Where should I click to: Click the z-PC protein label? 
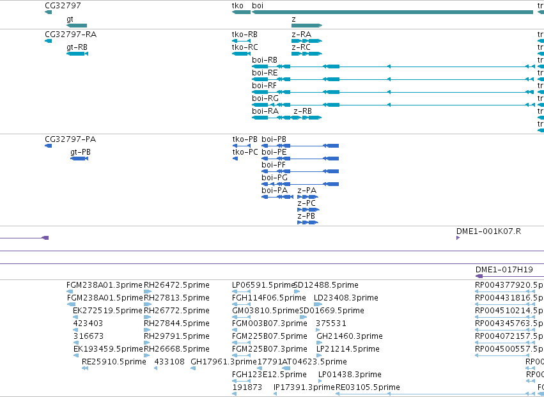pos(307,203)
